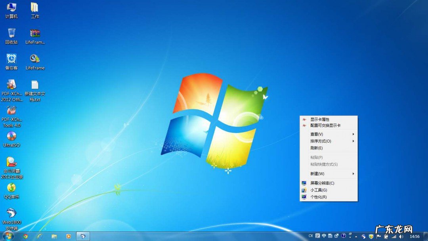The width and height of the screenshot is (428, 241).
Task: Click the Start orb
Action: pyautogui.click(x=9, y=236)
